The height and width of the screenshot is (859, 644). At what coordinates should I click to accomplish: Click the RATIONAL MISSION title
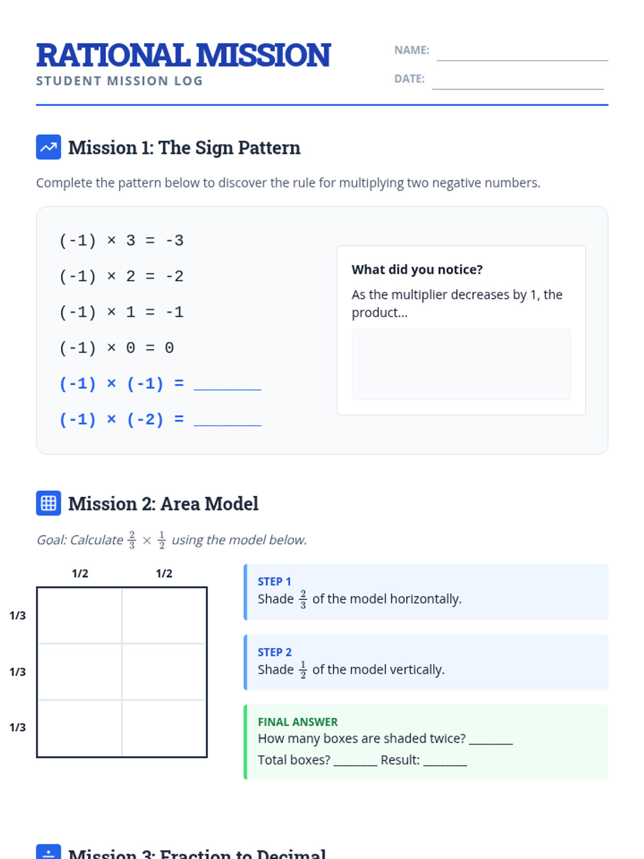(184, 55)
